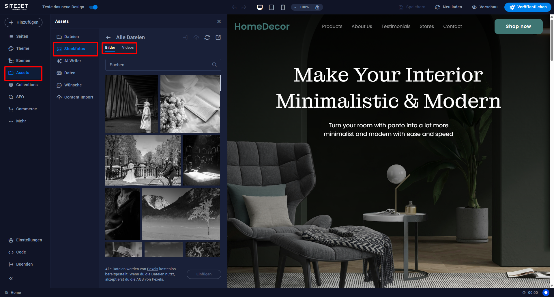
Task: Open Stockfotos in Assets menu
Action: (x=76, y=49)
